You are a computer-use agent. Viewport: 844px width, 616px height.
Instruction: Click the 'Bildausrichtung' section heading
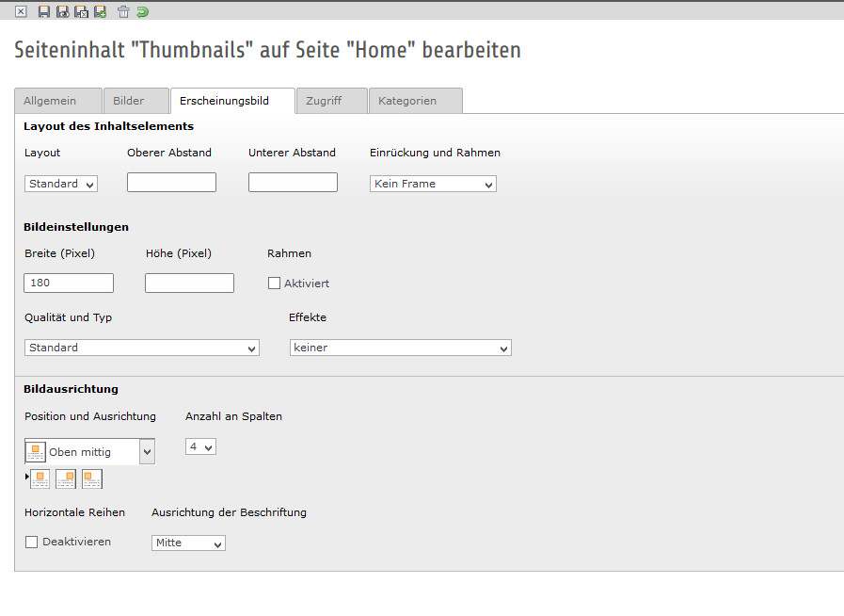tap(72, 389)
